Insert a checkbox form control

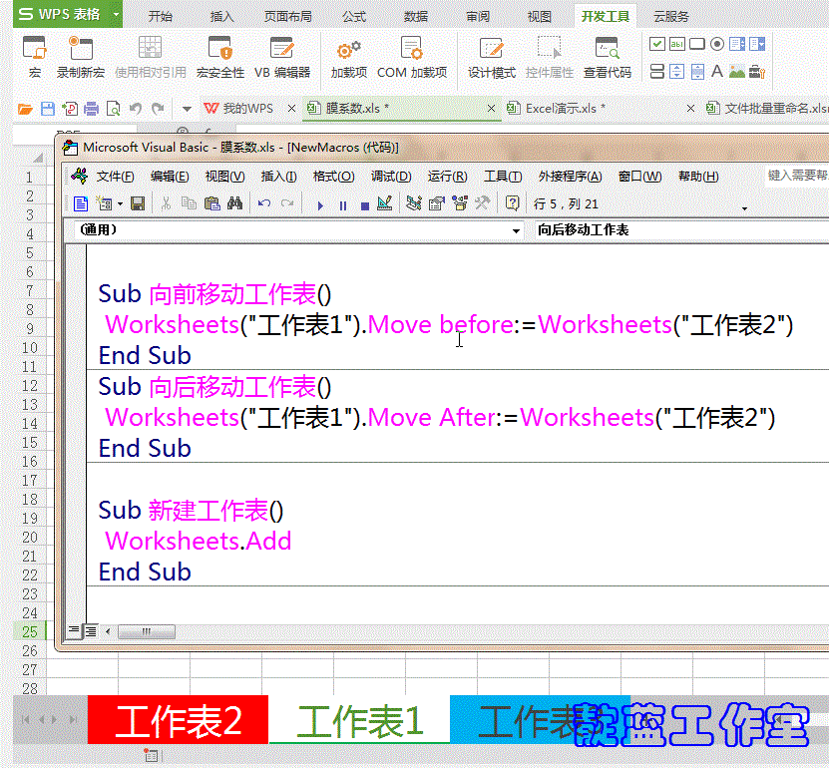click(x=656, y=44)
